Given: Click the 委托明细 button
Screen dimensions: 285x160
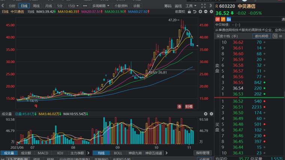Looking at the screenshot, I should coord(261,36).
